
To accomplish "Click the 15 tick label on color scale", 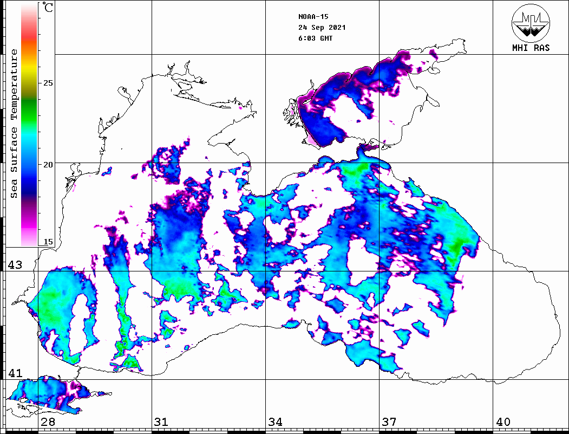I will point(48,242).
